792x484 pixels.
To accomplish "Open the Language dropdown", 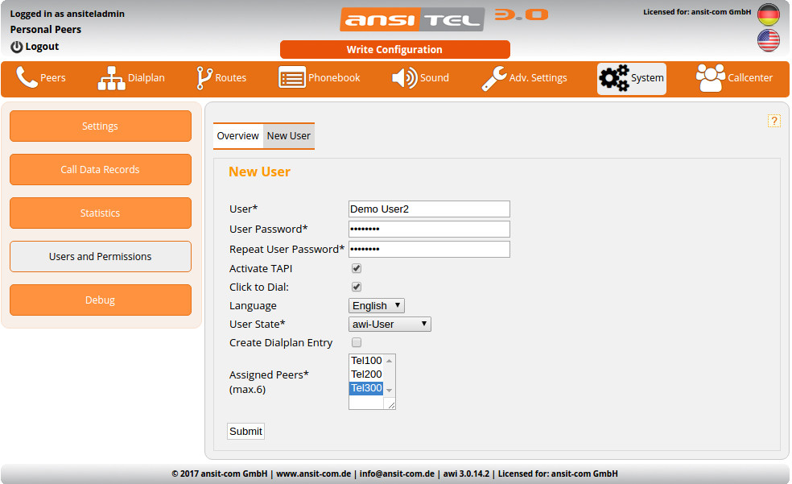I will (377, 306).
